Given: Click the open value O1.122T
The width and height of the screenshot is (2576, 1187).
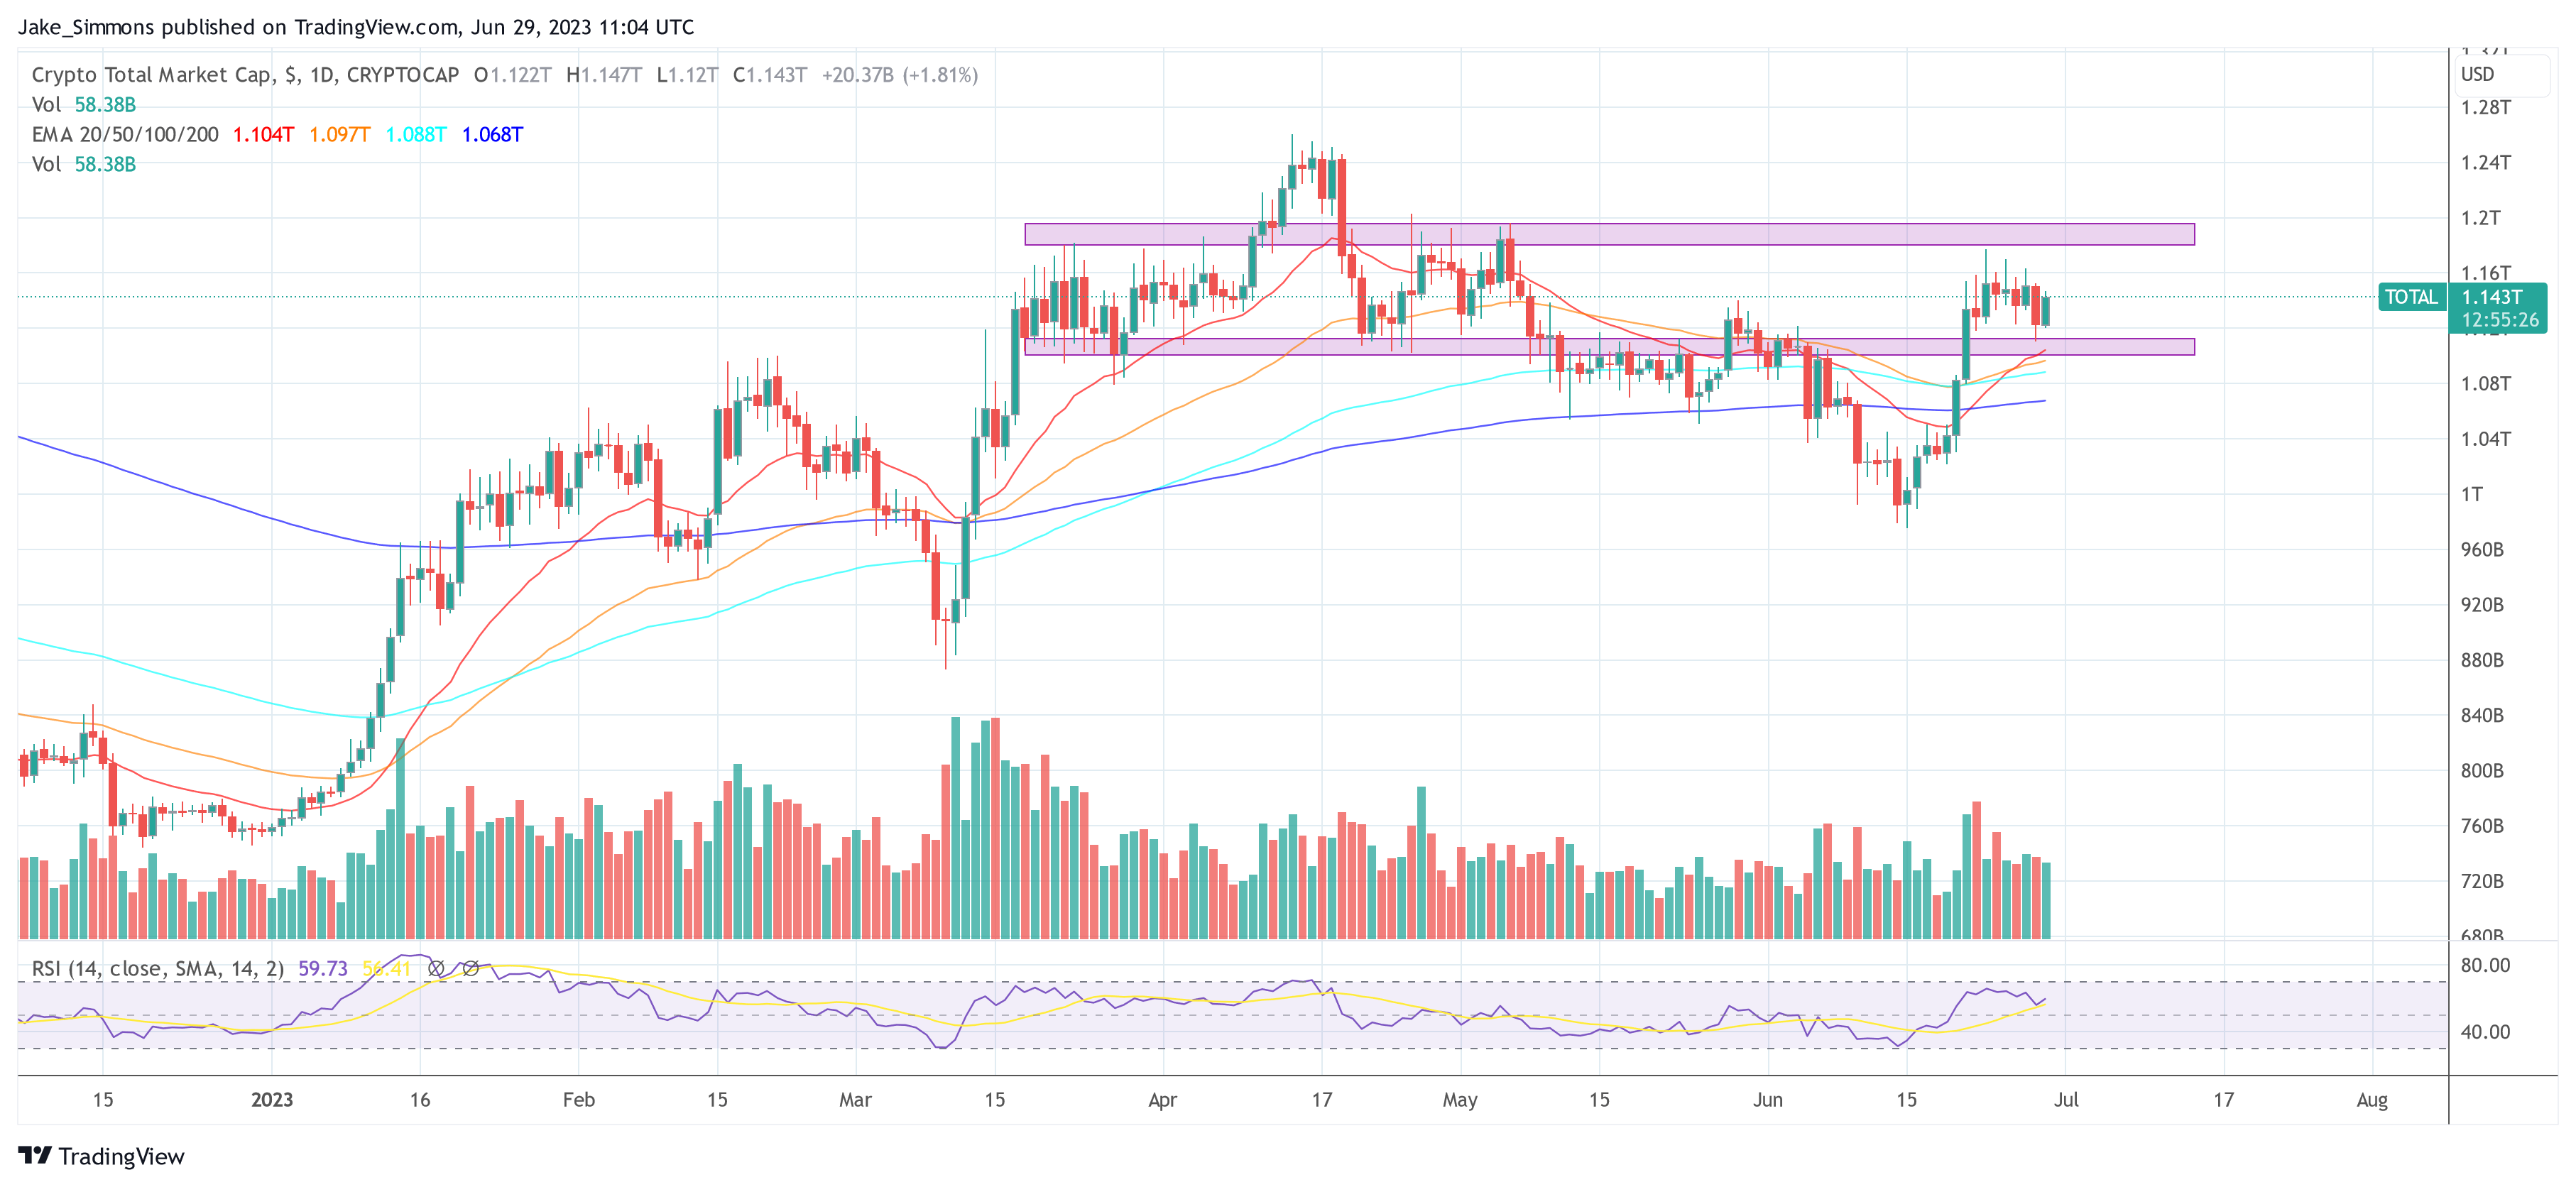Looking at the screenshot, I should (512, 75).
